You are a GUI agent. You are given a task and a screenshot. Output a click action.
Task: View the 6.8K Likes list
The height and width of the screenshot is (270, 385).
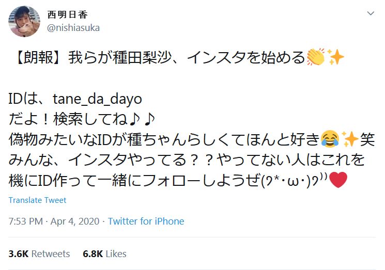(x=104, y=253)
